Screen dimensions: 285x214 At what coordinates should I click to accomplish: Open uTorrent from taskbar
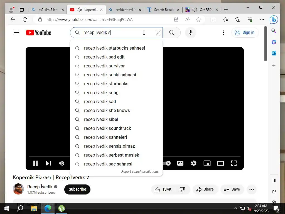(62, 208)
